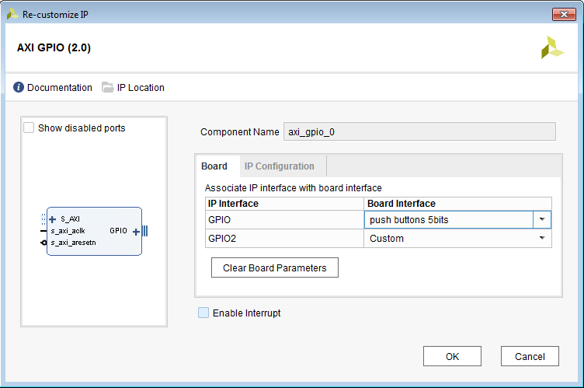
Task: Close the Re-customize IP dialog
Action: 563,14
